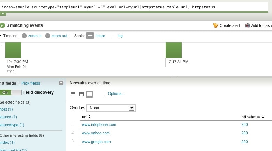The height and width of the screenshot is (151, 272).
Task: Click the Add to dashboard icon
Action: tap(247, 25)
